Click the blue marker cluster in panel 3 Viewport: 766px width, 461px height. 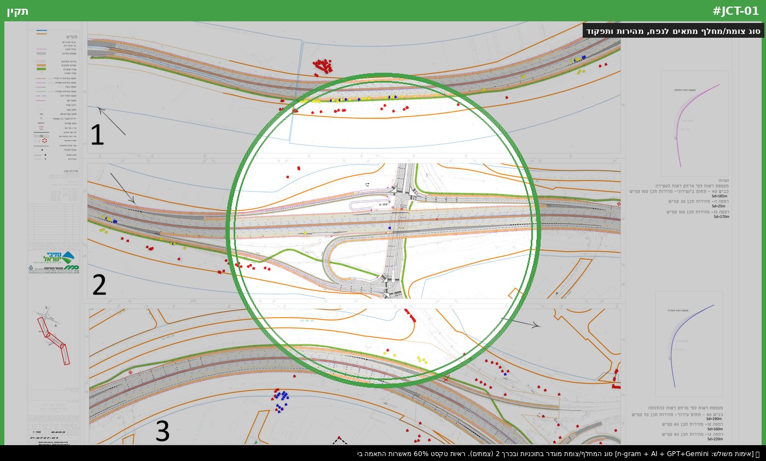pos(281,400)
